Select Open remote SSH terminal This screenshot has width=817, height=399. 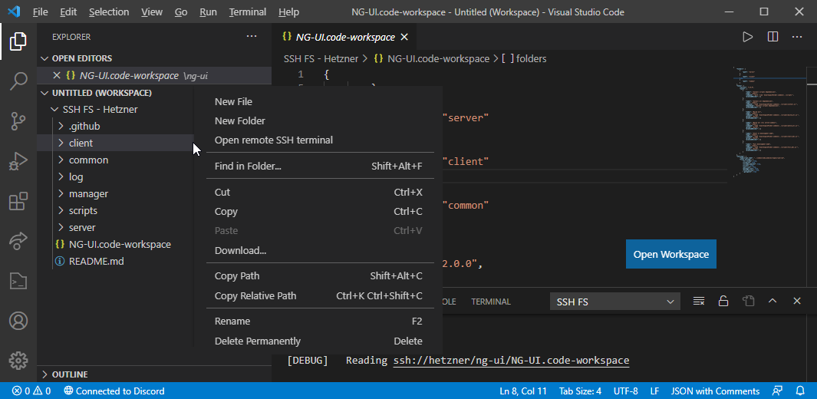(318, 140)
